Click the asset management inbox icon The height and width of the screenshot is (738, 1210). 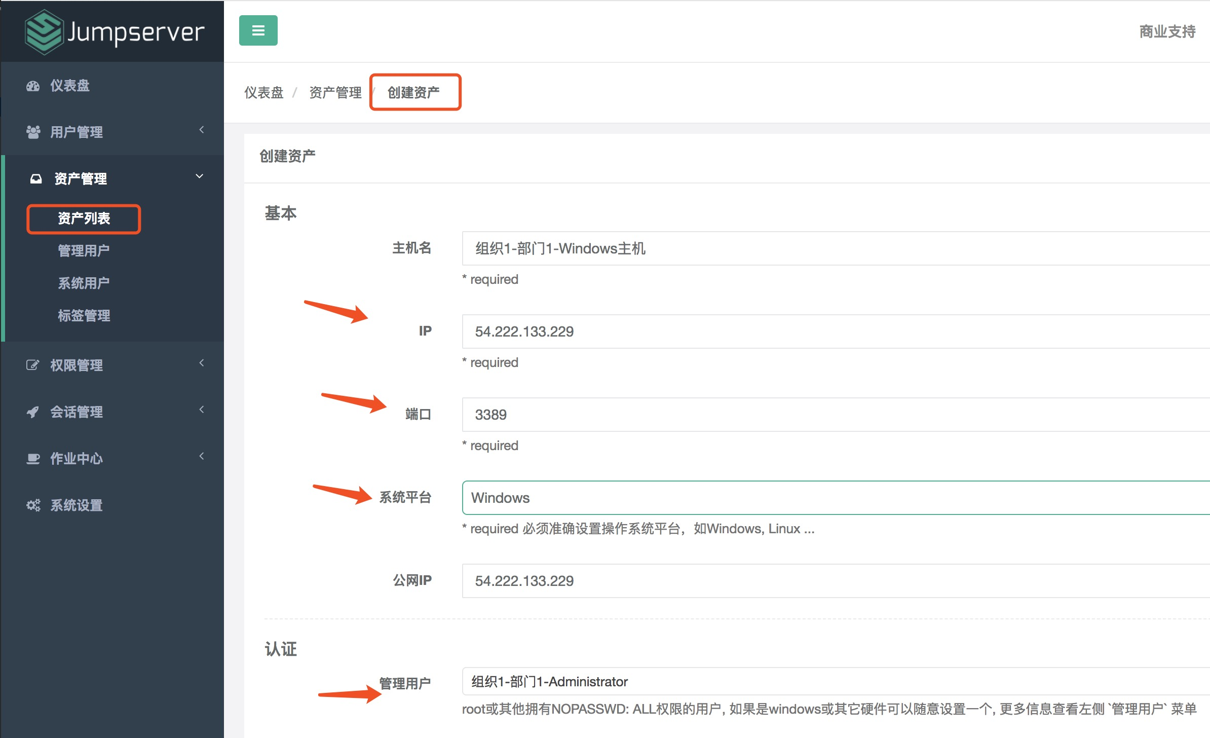pyautogui.click(x=35, y=179)
